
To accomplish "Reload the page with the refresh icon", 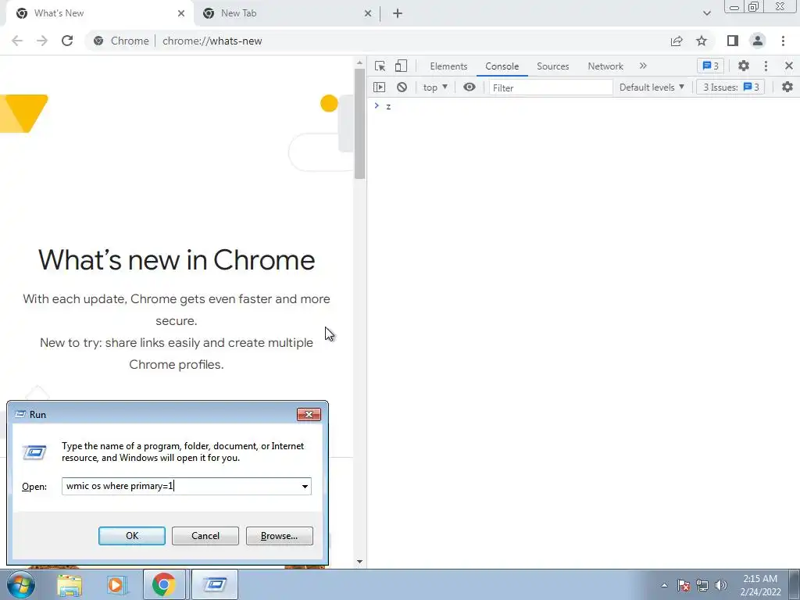I will pyautogui.click(x=67, y=41).
